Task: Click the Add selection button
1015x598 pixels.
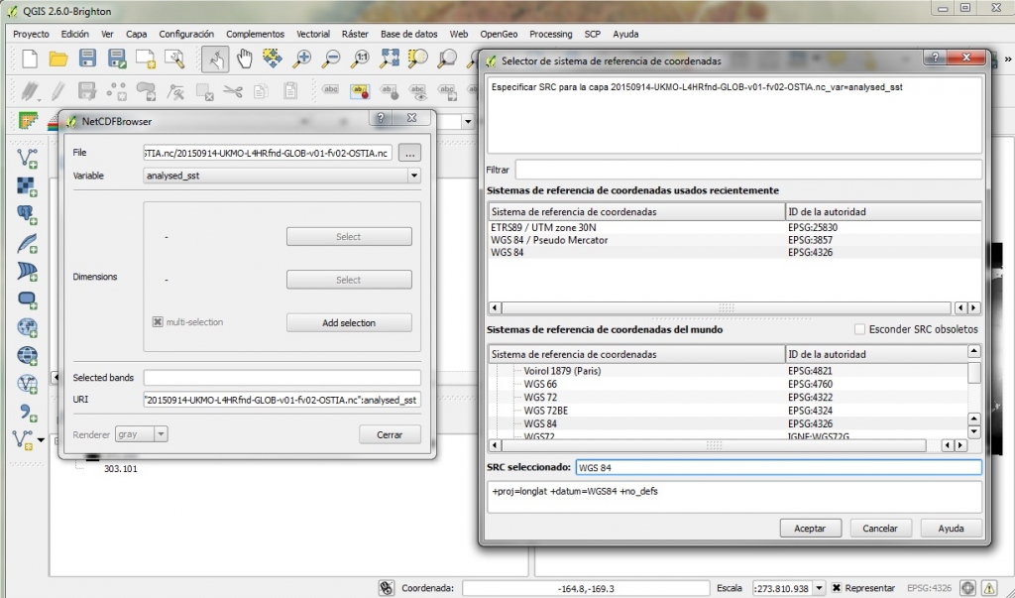Action: pos(349,322)
